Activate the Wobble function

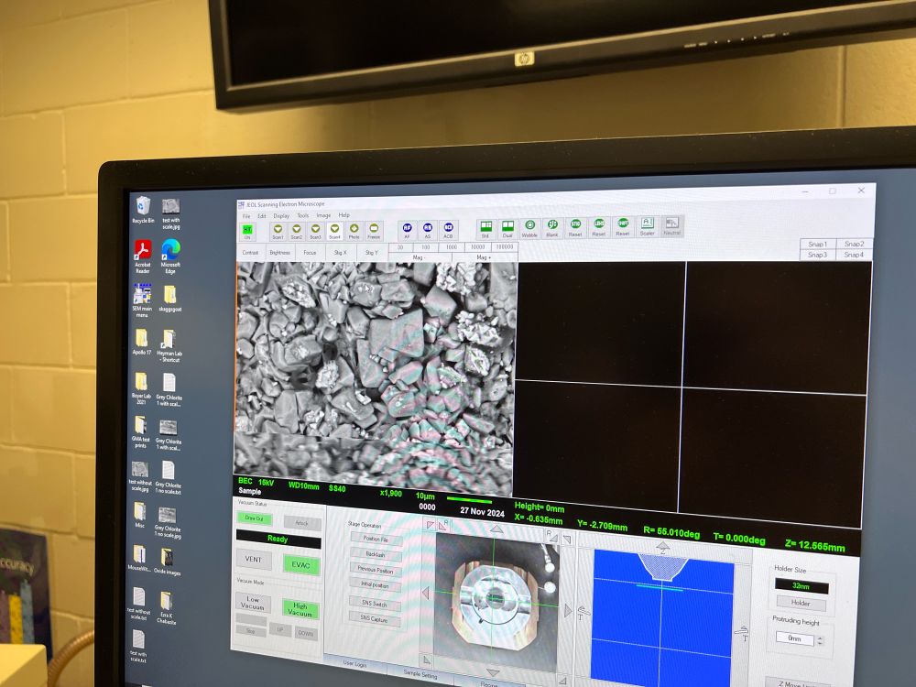(x=529, y=228)
